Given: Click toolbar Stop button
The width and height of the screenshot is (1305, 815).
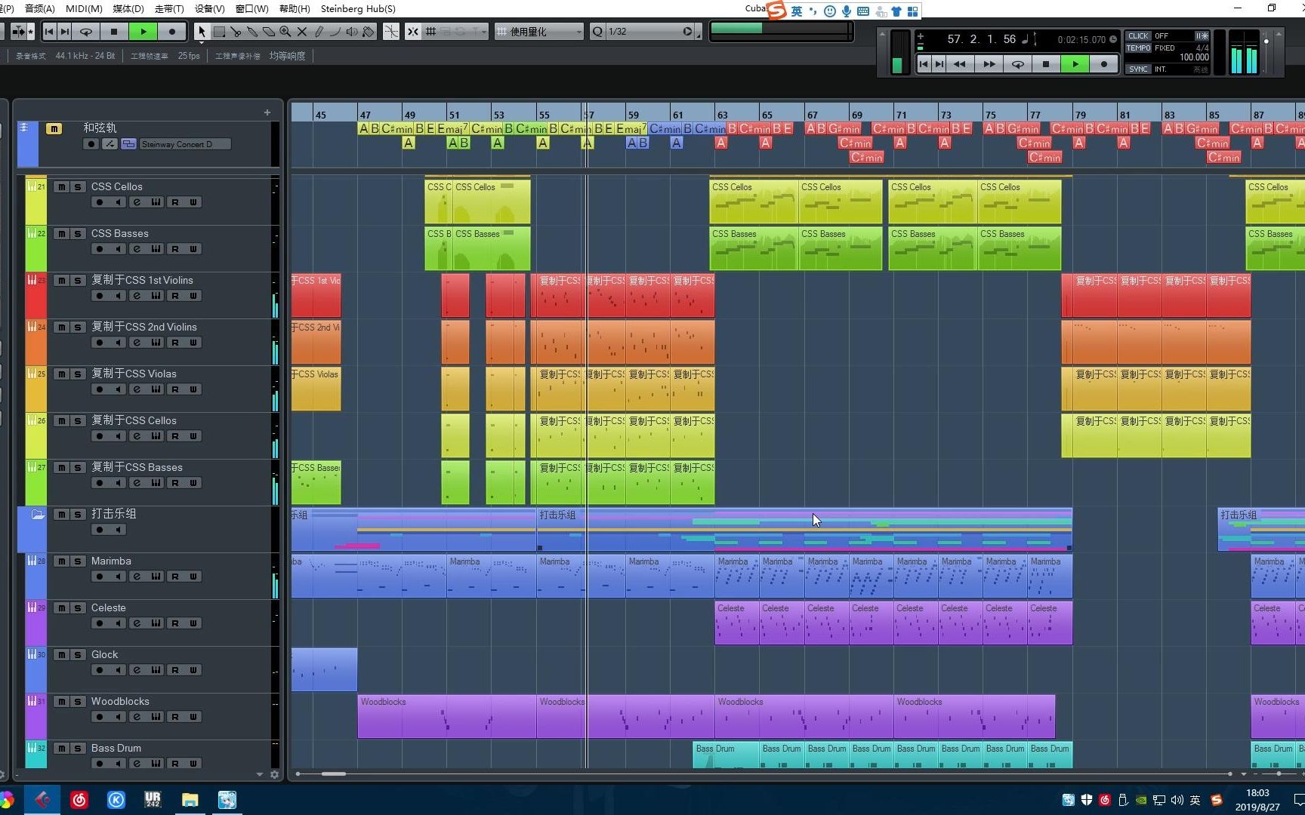Looking at the screenshot, I should click(114, 32).
